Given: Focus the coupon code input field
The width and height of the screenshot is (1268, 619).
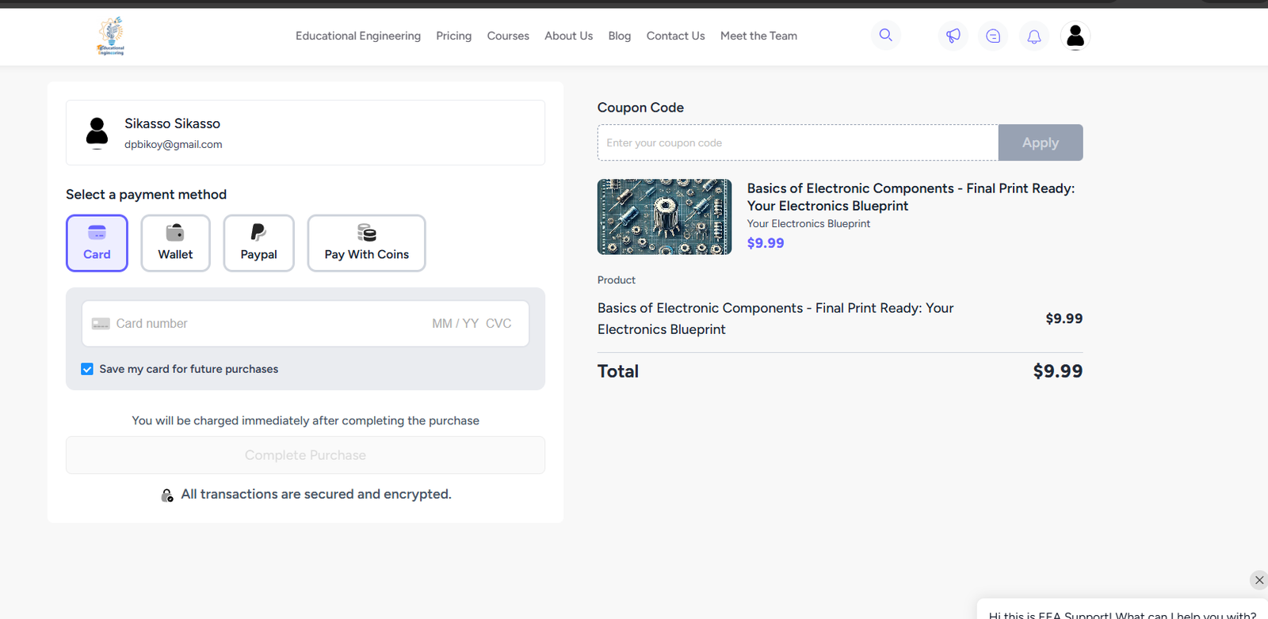Looking at the screenshot, I should pos(797,143).
